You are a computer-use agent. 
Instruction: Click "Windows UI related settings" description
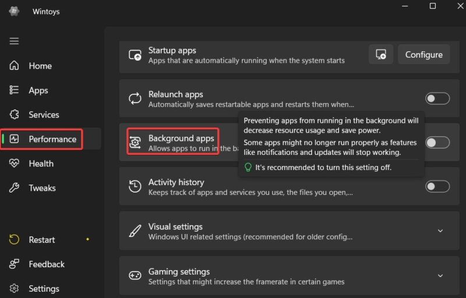click(x=250, y=237)
